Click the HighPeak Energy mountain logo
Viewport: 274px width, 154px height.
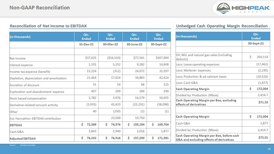pos(243,8)
